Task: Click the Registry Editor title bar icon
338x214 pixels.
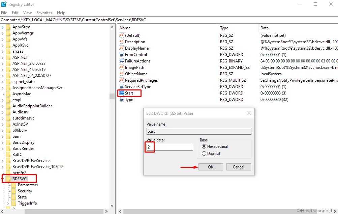Action: 4,4
